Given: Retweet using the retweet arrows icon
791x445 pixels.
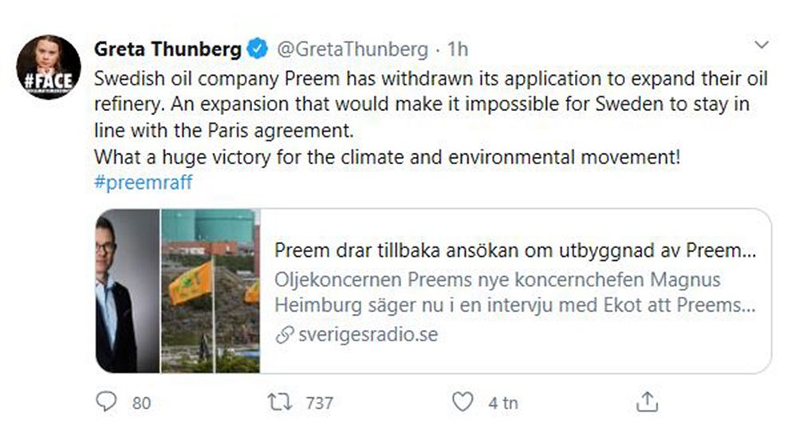Looking at the screenshot, I should pyautogui.click(x=279, y=402).
